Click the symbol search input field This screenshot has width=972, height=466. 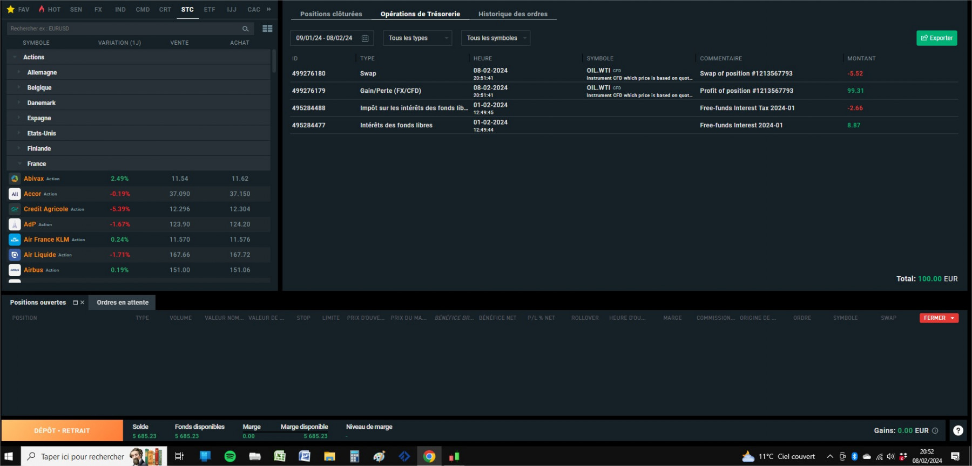pos(124,29)
